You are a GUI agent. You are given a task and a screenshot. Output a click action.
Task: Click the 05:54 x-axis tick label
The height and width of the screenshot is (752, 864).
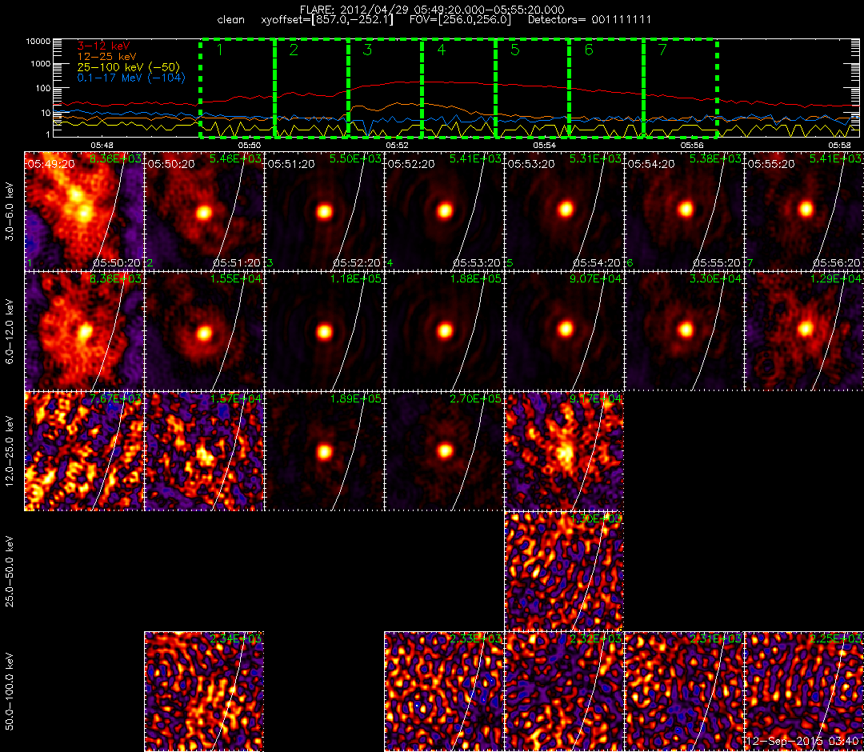tap(545, 145)
